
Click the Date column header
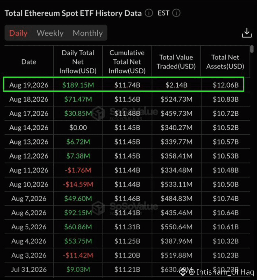pos(29,62)
